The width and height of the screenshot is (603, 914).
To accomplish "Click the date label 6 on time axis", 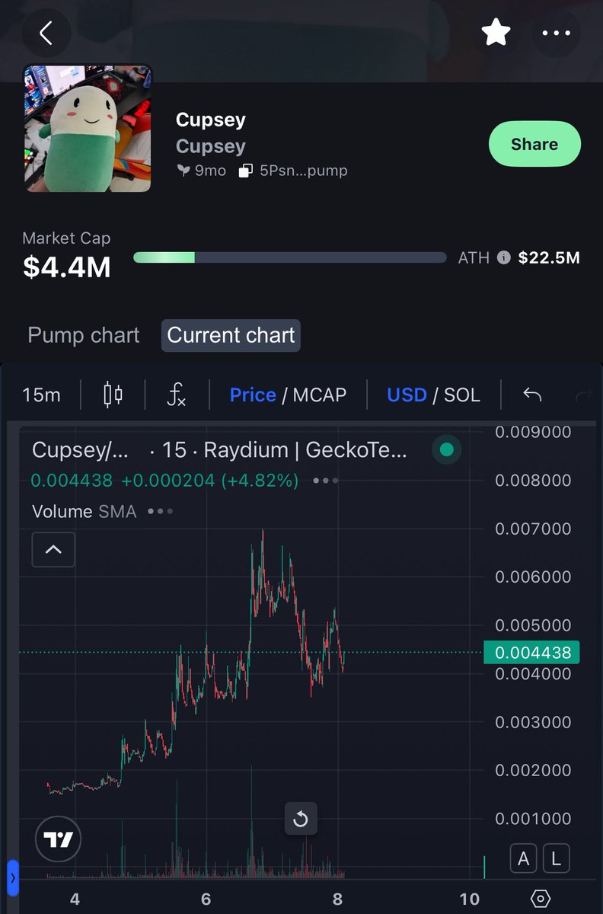I will 206,899.
